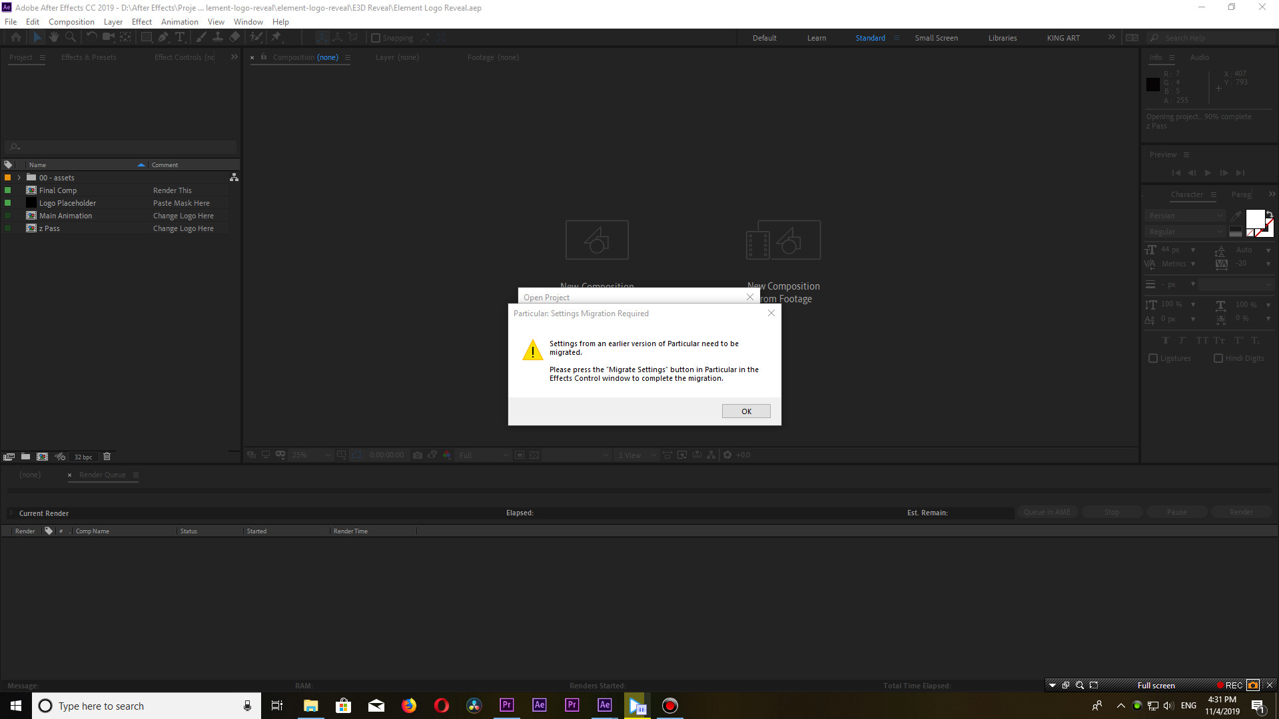The image size is (1279, 719).
Task: Switch to the Learn workspace tab
Action: pos(817,37)
